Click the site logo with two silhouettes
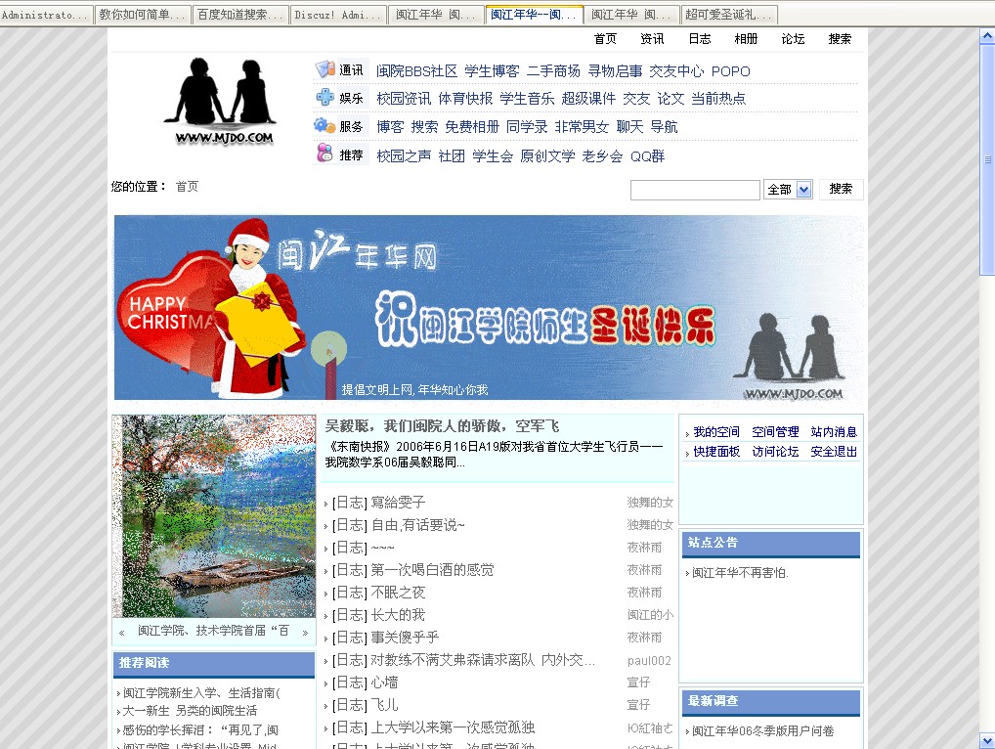The image size is (995, 749). (220, 102)
